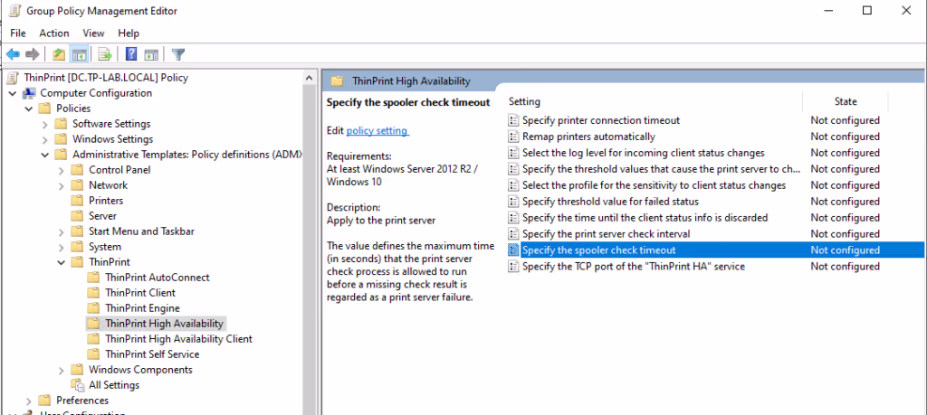Select 'Specify the time until the client status info is discarded'
The image size is (927, 415).
coord(645,218)
